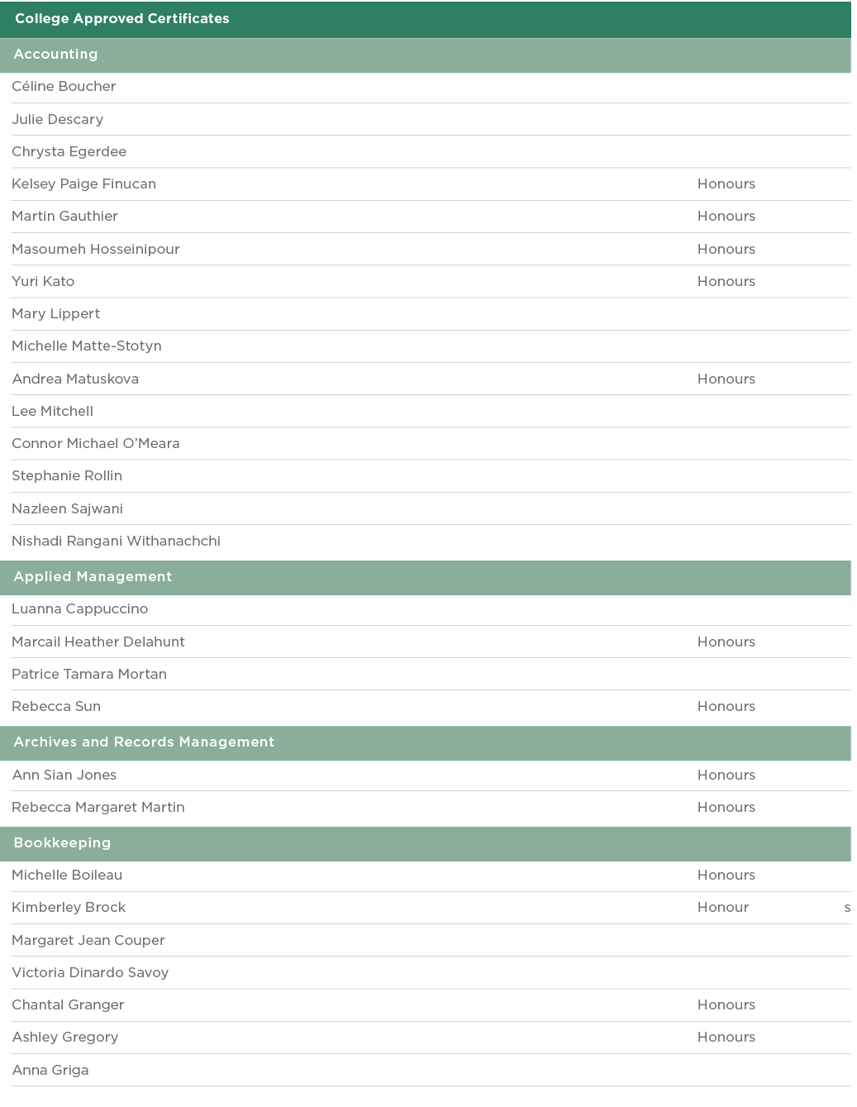857x1107 pixels.
Task: Select the name Masoumeh Hosseinipour
Action: click(96, 250)
